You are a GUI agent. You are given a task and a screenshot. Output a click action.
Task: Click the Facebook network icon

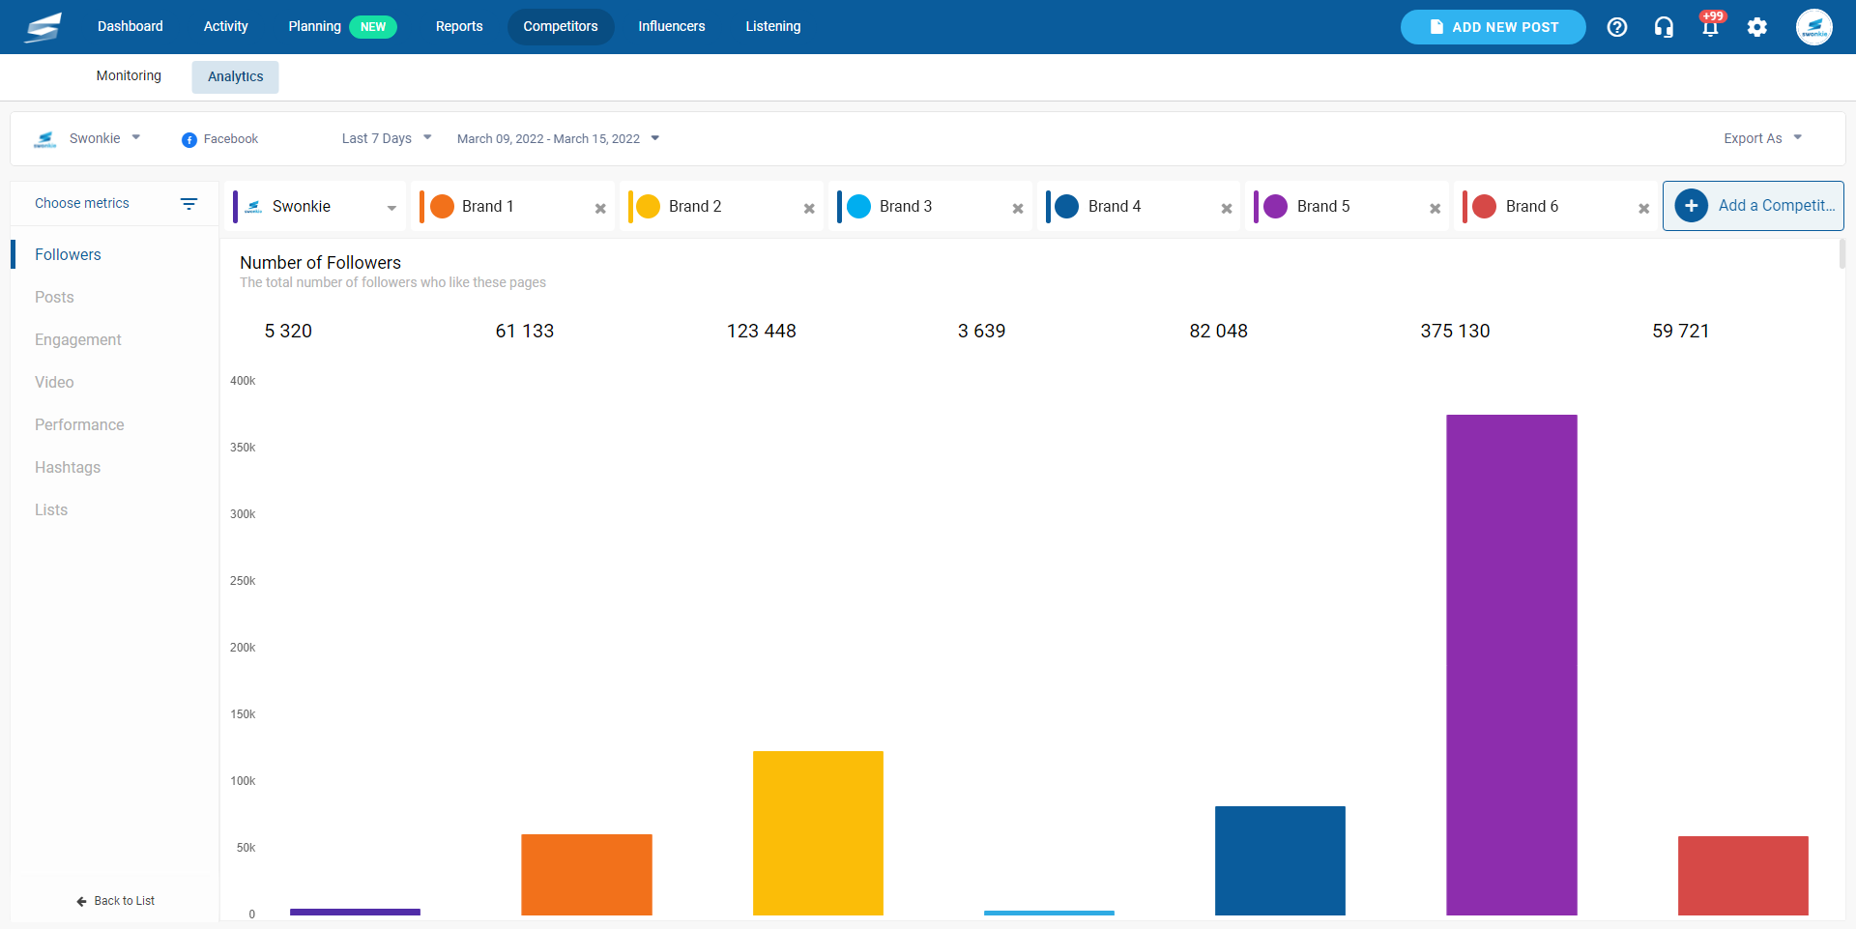click(189, 140)
